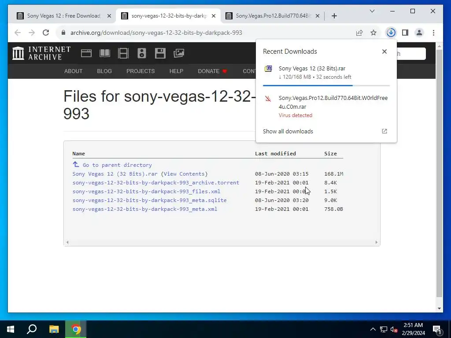Screen dimensions: 451x338
Task: Open new tab with plus button
Action: [334, 16]
